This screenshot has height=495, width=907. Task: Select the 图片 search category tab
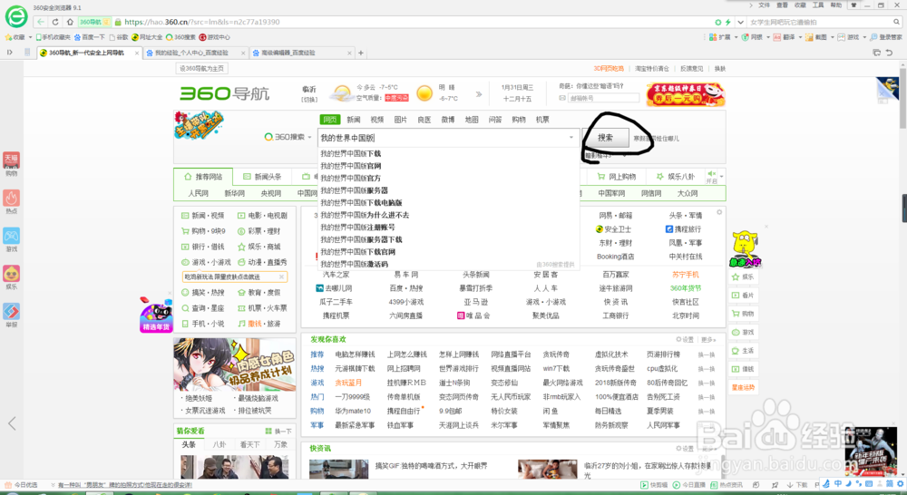pyautogui.click(x=400, y=120)
